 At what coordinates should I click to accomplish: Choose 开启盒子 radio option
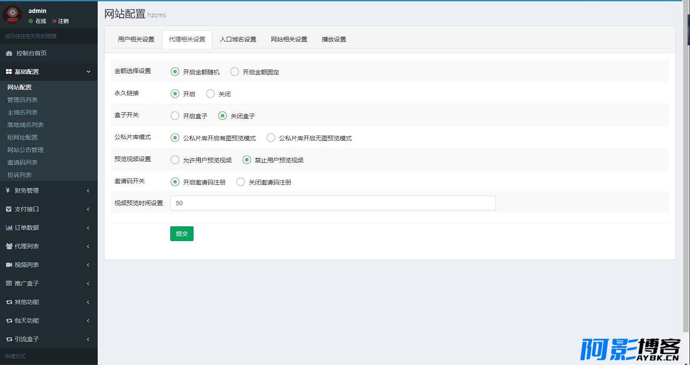[x=175, y=116]
